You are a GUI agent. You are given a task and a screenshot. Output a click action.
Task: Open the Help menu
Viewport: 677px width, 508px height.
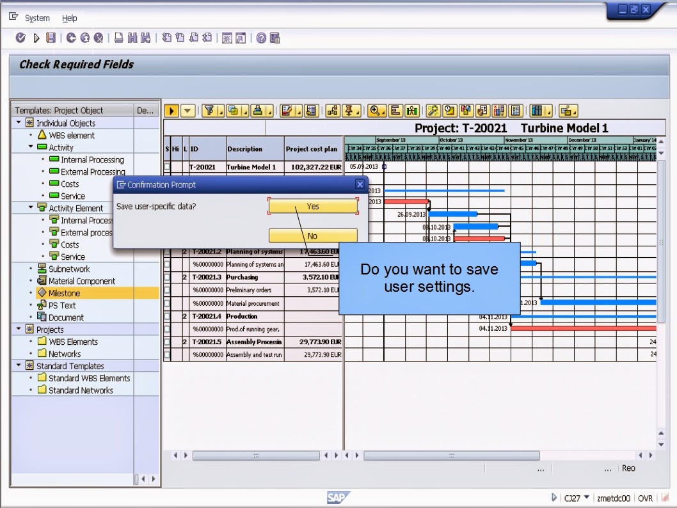click(x=69, y=18)
